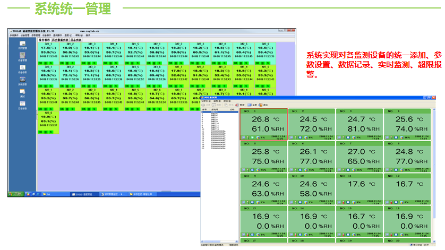Click the 序号 column header in the device list

[204, 109]
